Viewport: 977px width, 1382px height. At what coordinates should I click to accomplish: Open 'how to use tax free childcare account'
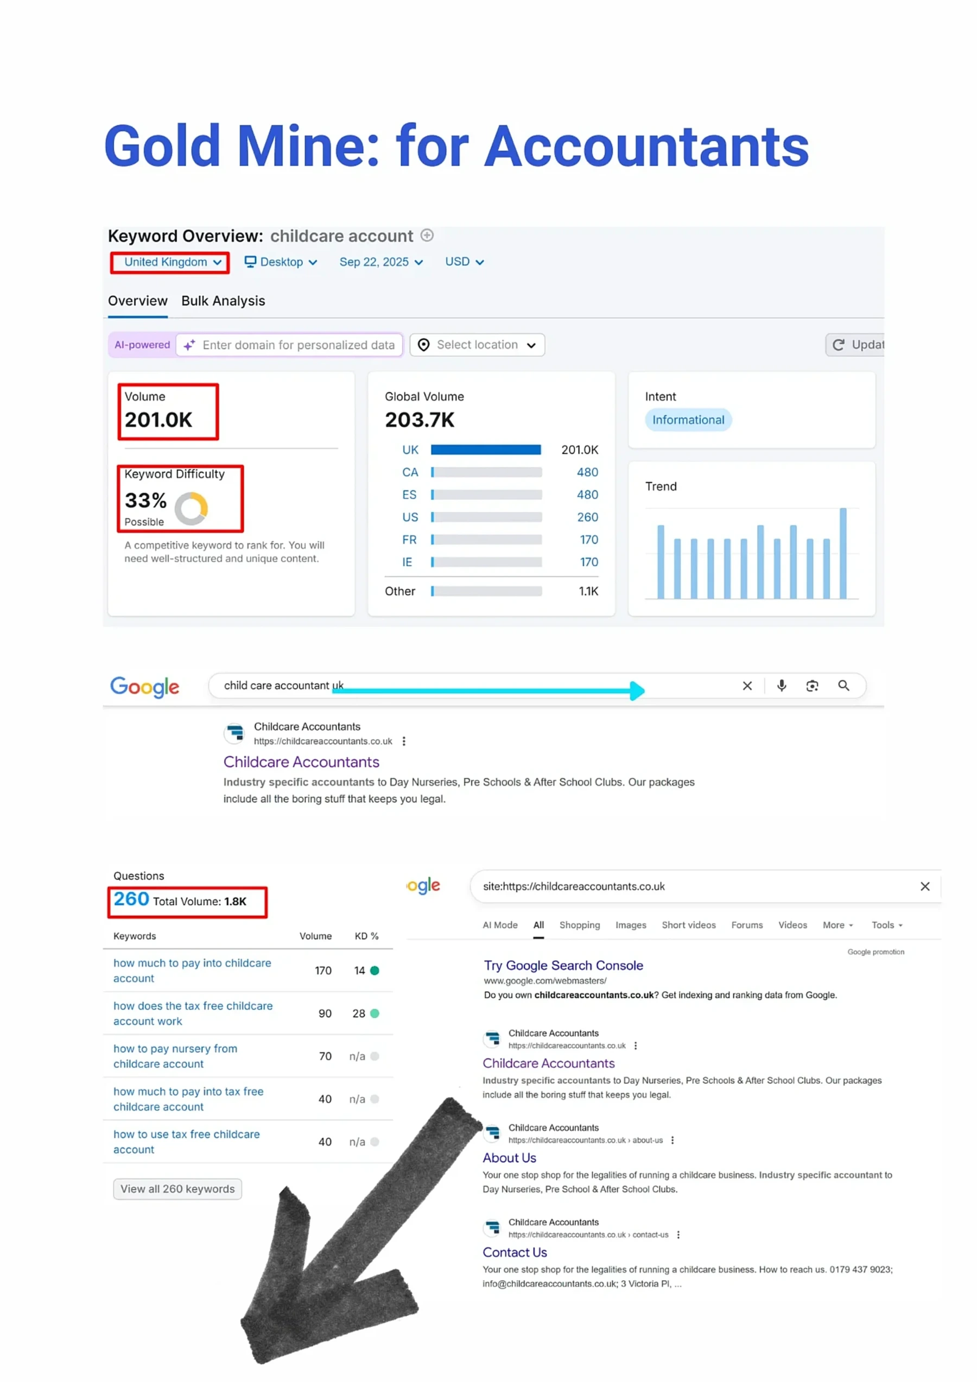pyautogui.click(x=187, y=1142)
